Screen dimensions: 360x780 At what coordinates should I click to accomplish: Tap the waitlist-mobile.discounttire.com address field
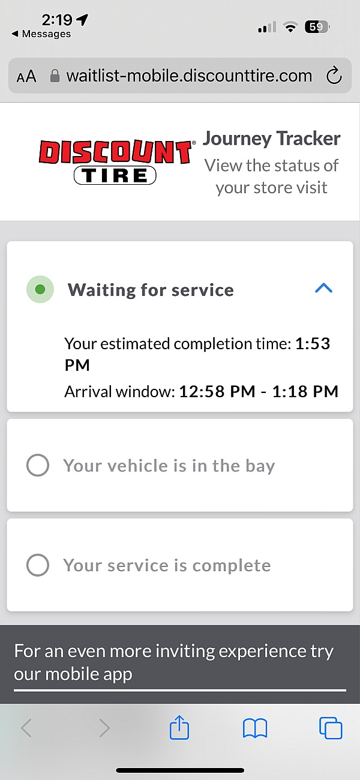click(189, 76)
